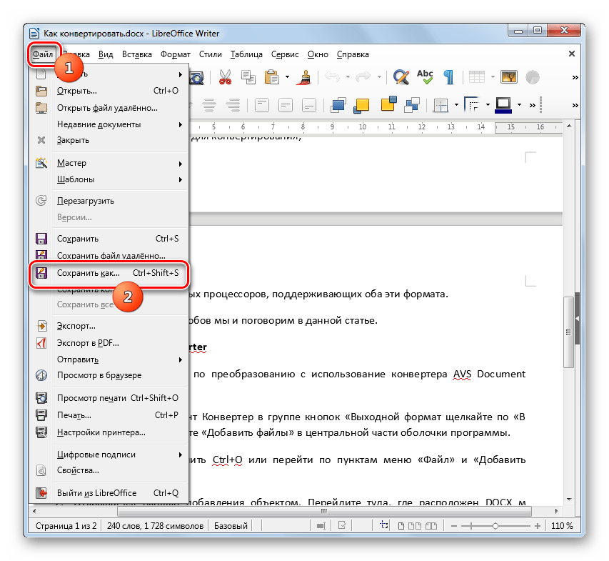Click the align top anchor icon
609x561 pixels.
(262, 105)
